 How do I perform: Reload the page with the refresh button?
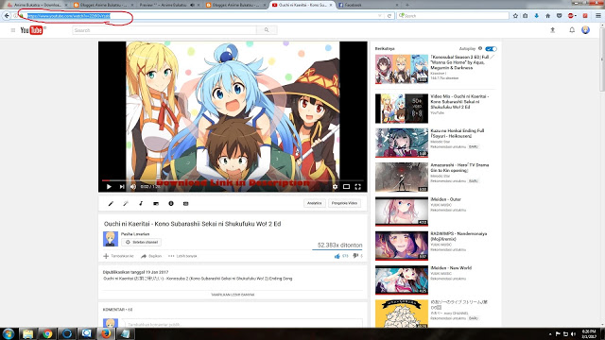pyautogui.click(x=389, y=16)
